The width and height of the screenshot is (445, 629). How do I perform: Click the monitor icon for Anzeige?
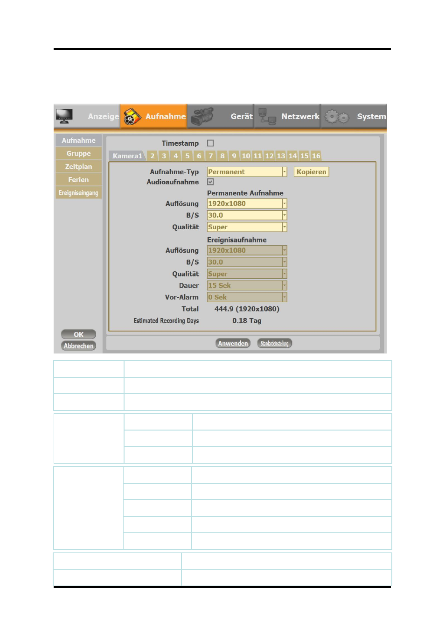pyautogui.click(x=64, y=116)
